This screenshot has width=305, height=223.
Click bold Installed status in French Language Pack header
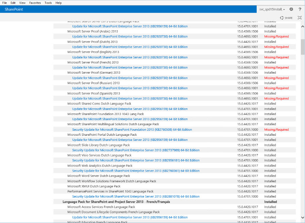(271, 202)
